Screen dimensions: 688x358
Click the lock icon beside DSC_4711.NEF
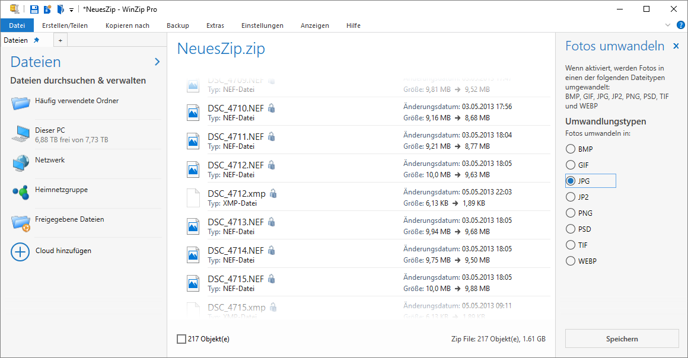point(272,136)
